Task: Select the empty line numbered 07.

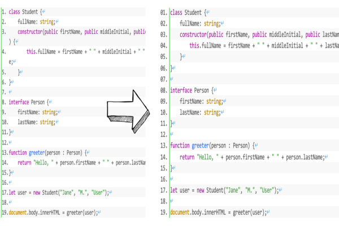Action: (x=163, y=79)
